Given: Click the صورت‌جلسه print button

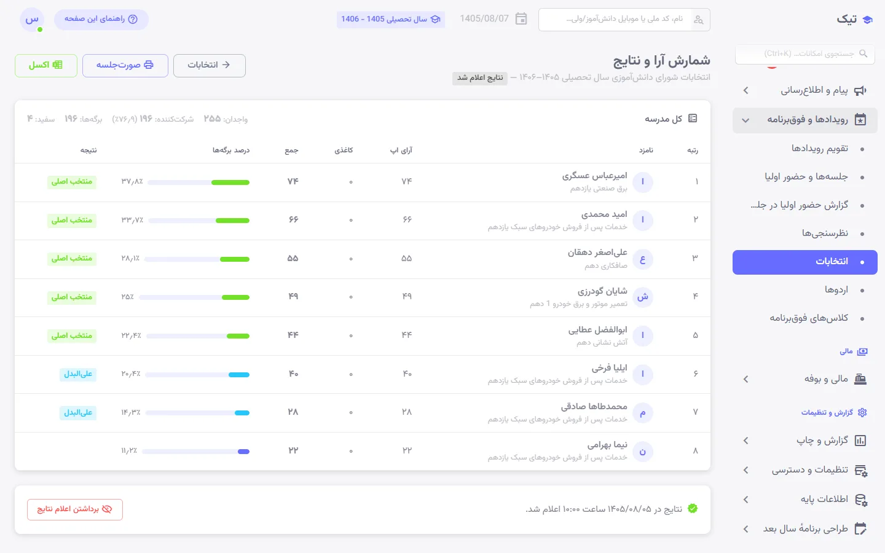Looking at the screenshot, I should click(125, 66).
